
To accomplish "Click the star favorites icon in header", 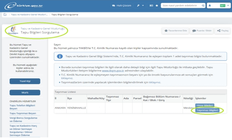I will (157, 6).
